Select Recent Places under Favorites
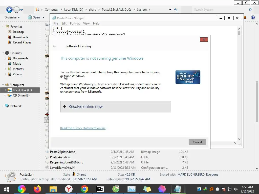The width and height of the screenshot is (259, 194). click(22, 42)
